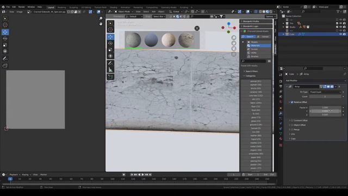Screen dimensions: 348x196
Task: Open the Render menu
Action: click(22, 7)
